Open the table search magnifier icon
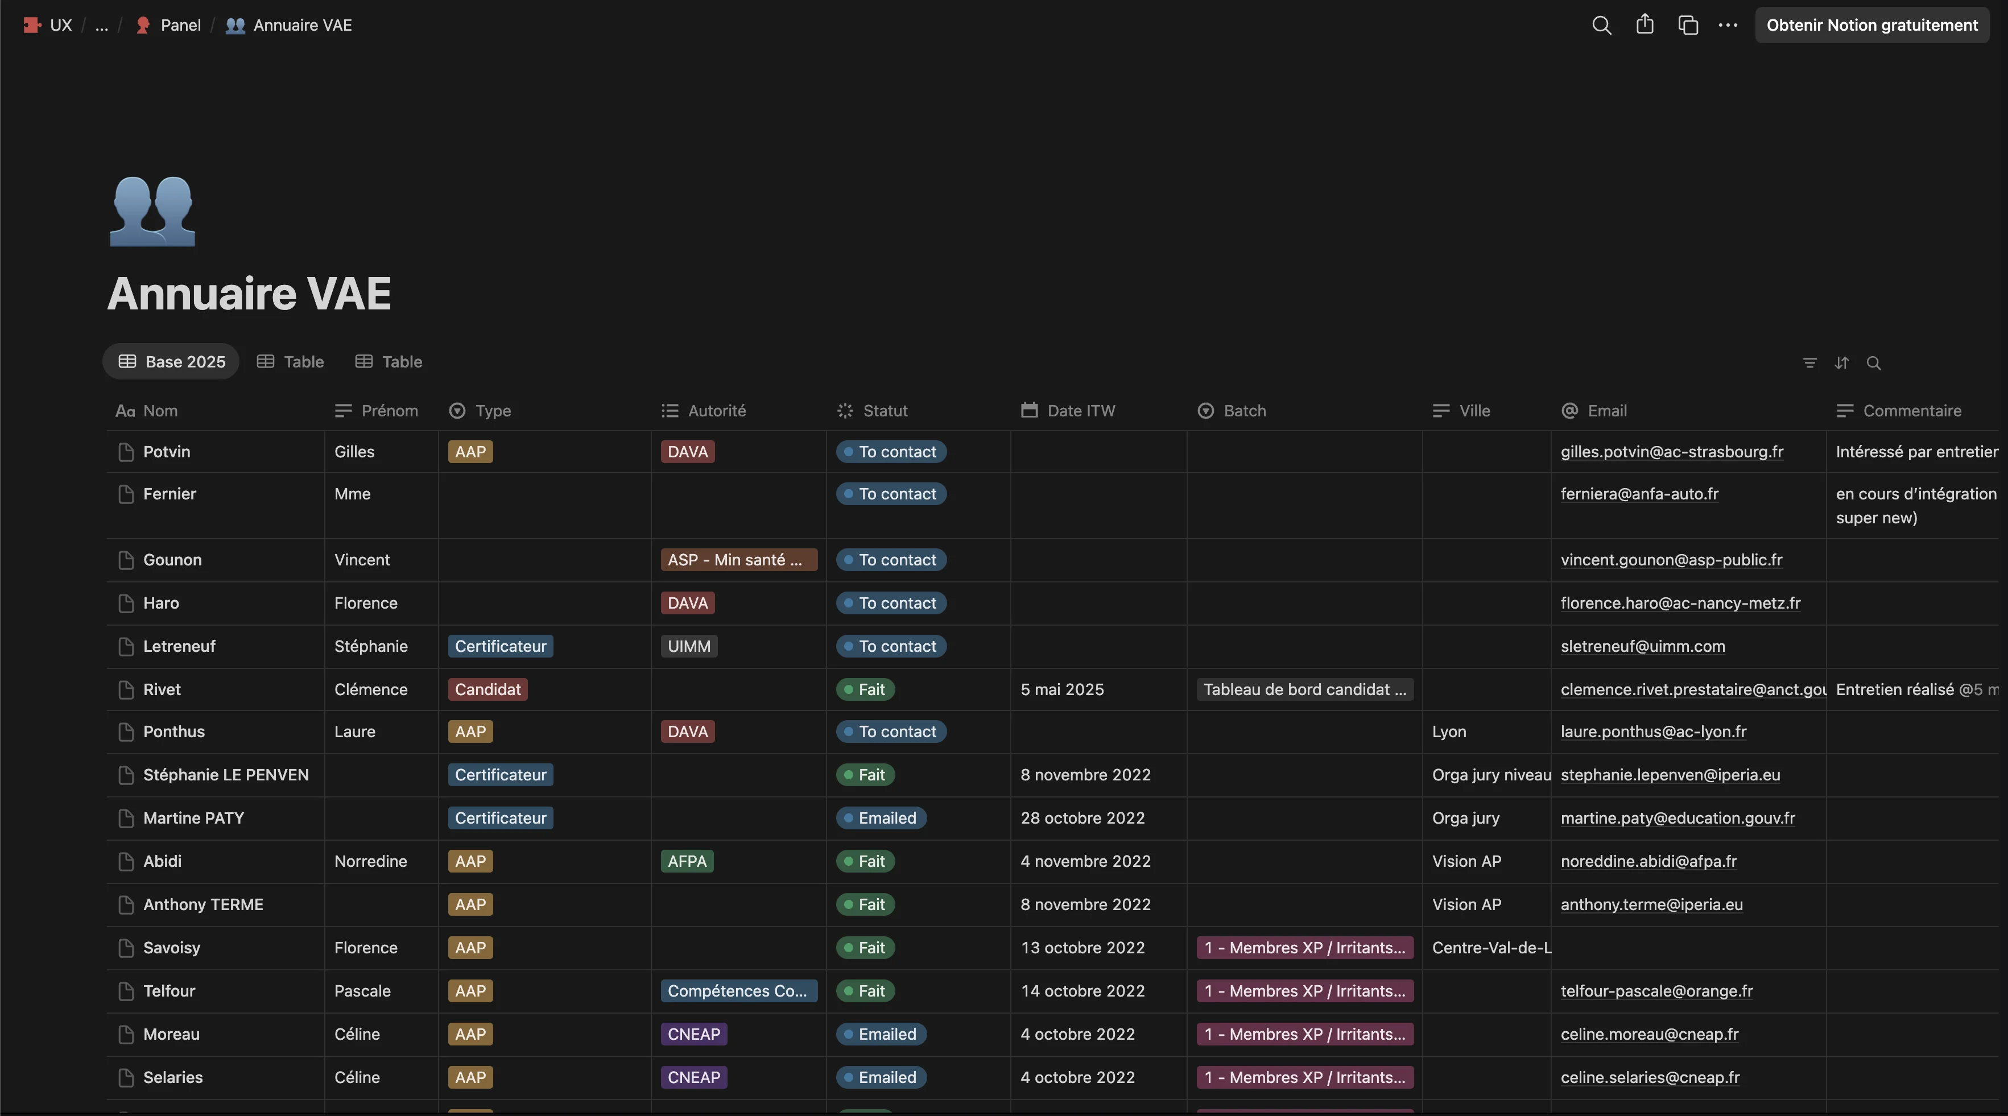The height and width of the screenshot is (1116, 2008). (x=1875, y=363)
